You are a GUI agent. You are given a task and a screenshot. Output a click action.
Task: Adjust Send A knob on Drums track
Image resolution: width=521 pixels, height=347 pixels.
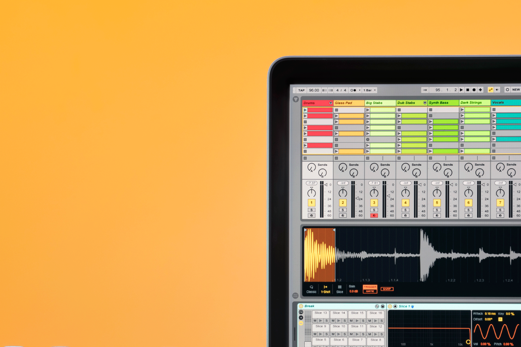click(311, 167)
